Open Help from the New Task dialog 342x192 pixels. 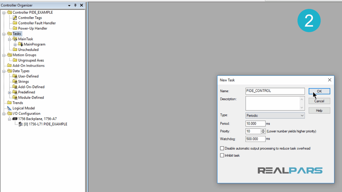319,110
